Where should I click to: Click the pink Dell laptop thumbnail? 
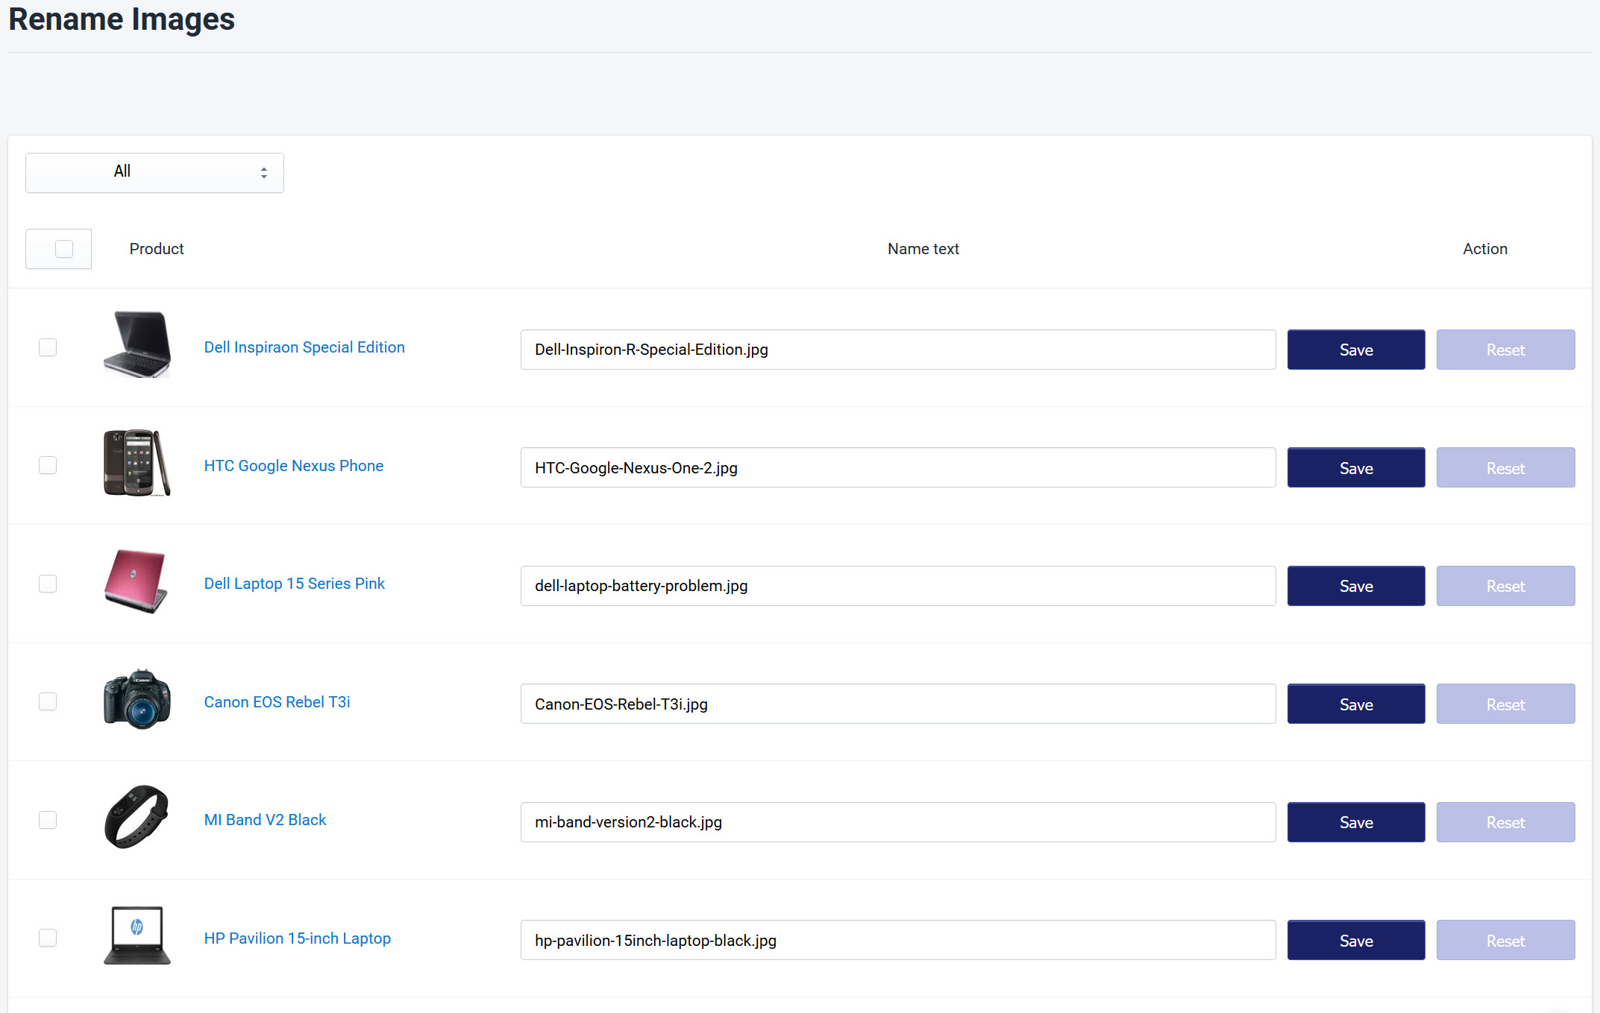[137, 581]
